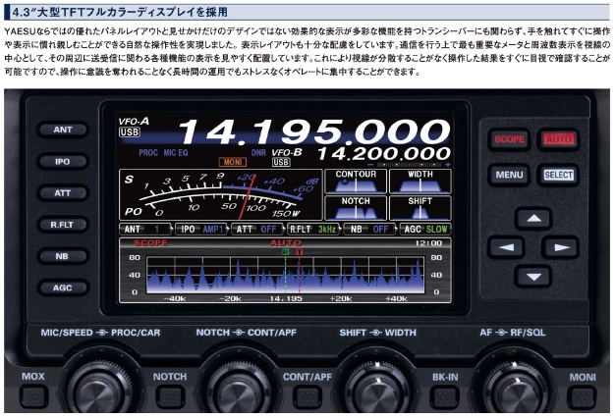Click the USB mode box under VFO-A
This screenshot has height=418, width=616.
point(130,132)
